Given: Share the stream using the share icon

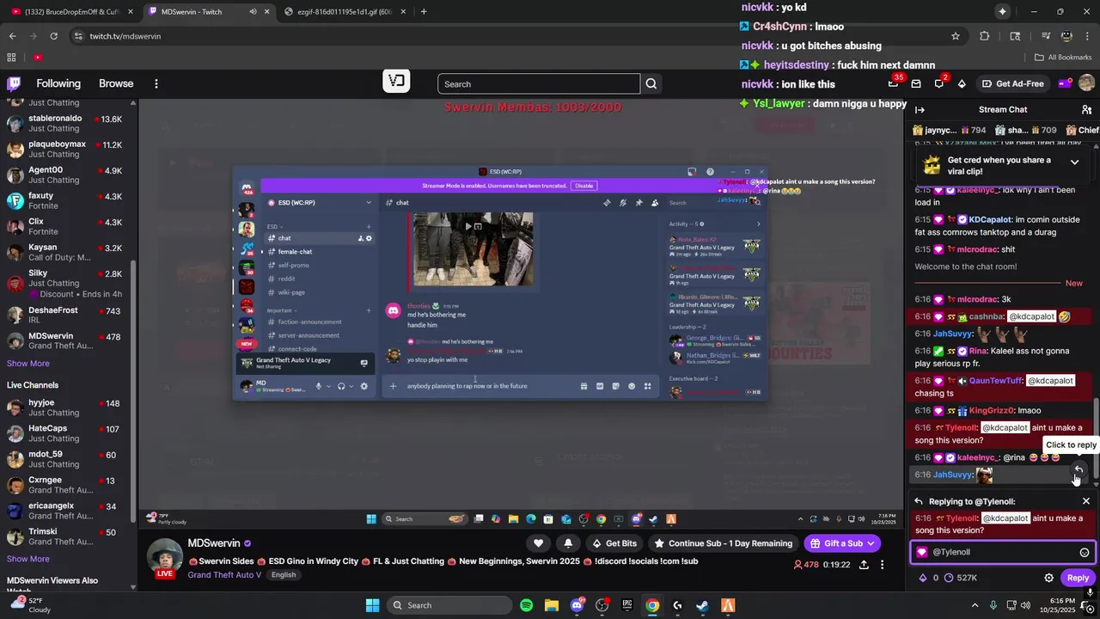Looking at the screenshot, I should click(864, 565).
